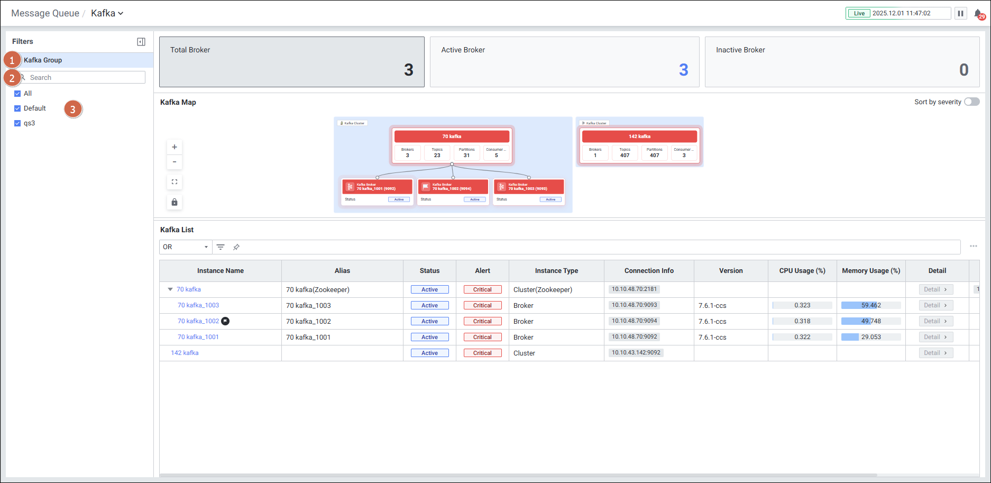Collapse the 70 kafka tree row
991x483 pixels.
(x=170, y=289)
